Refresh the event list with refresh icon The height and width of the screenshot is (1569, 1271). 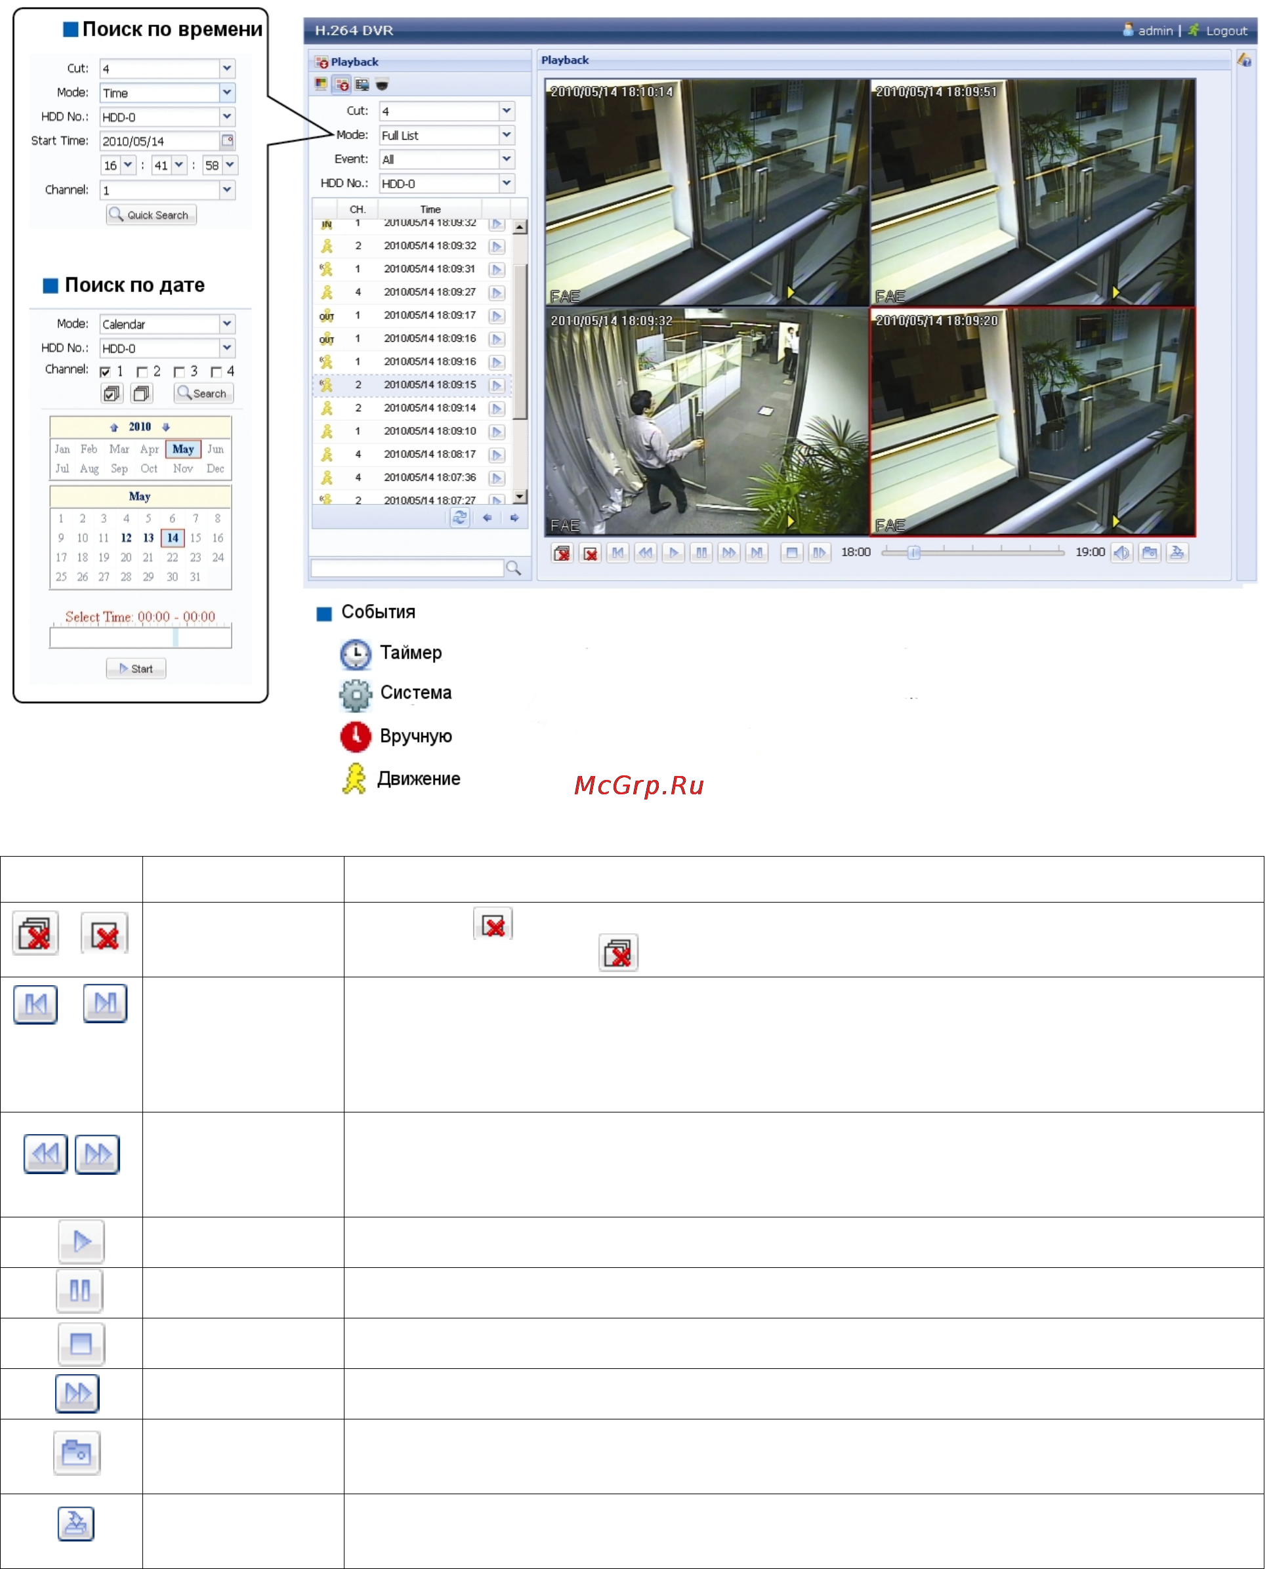point(461,519)
